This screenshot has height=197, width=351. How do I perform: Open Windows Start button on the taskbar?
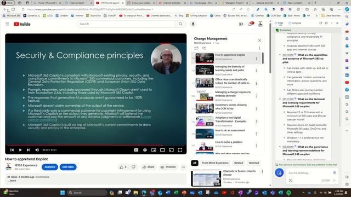click(63, 193)
